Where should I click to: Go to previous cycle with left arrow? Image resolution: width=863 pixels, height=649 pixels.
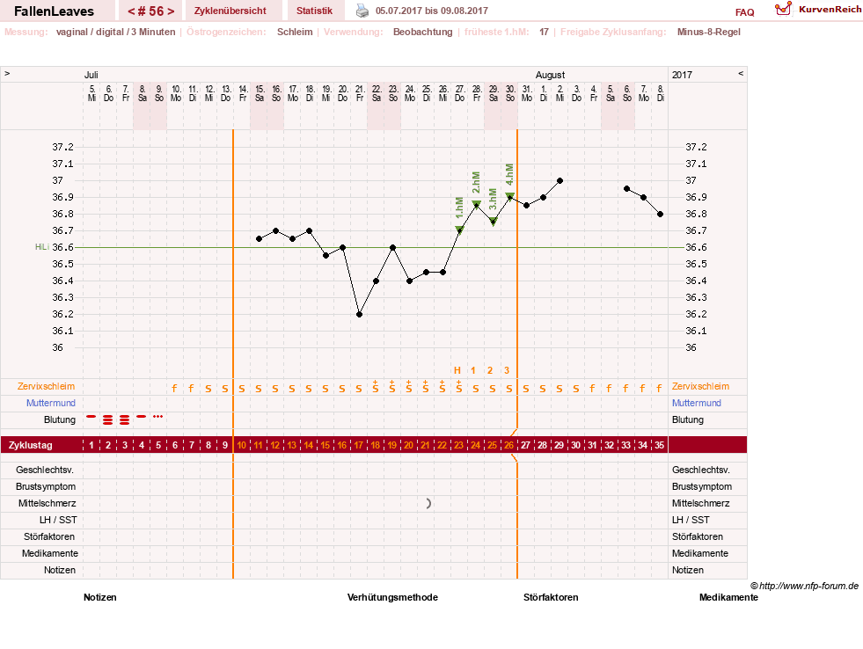click(x=131, y=11)
